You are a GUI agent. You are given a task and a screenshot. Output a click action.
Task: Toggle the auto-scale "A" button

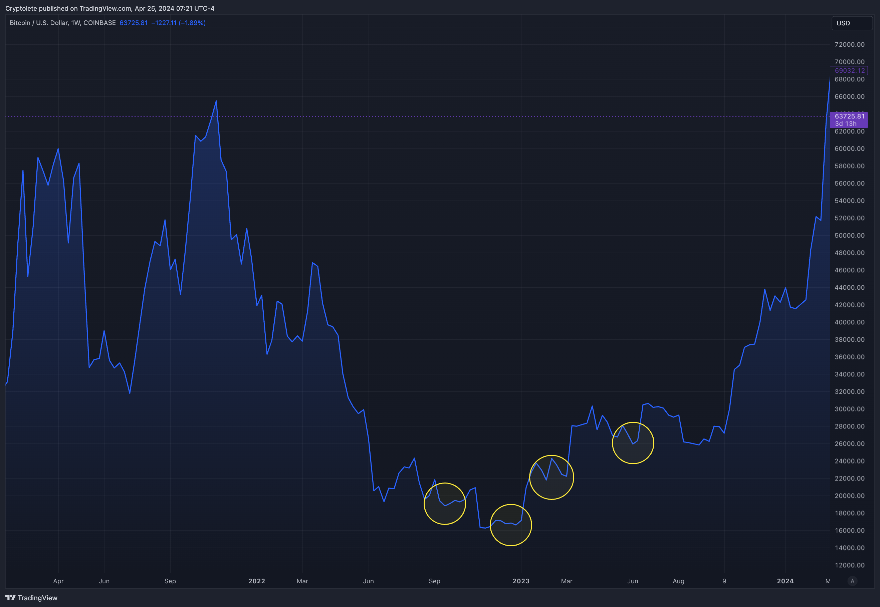tap(852, 581)
